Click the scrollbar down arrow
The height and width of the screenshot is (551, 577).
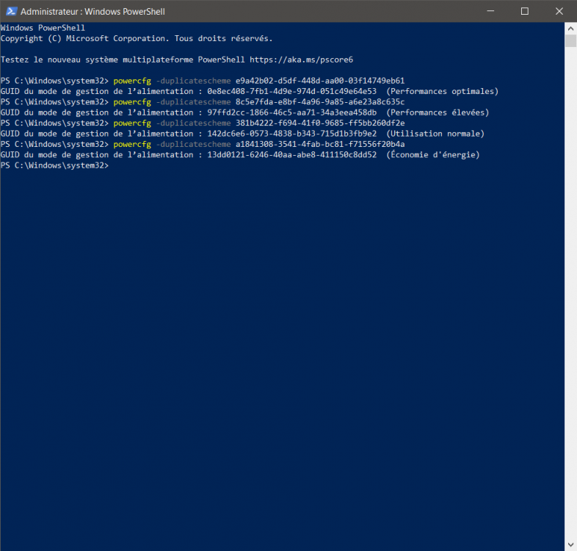[x=570, y=544]
